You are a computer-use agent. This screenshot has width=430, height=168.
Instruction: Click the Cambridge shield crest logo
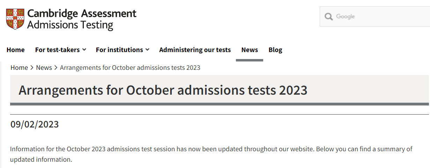pos(15,19)
